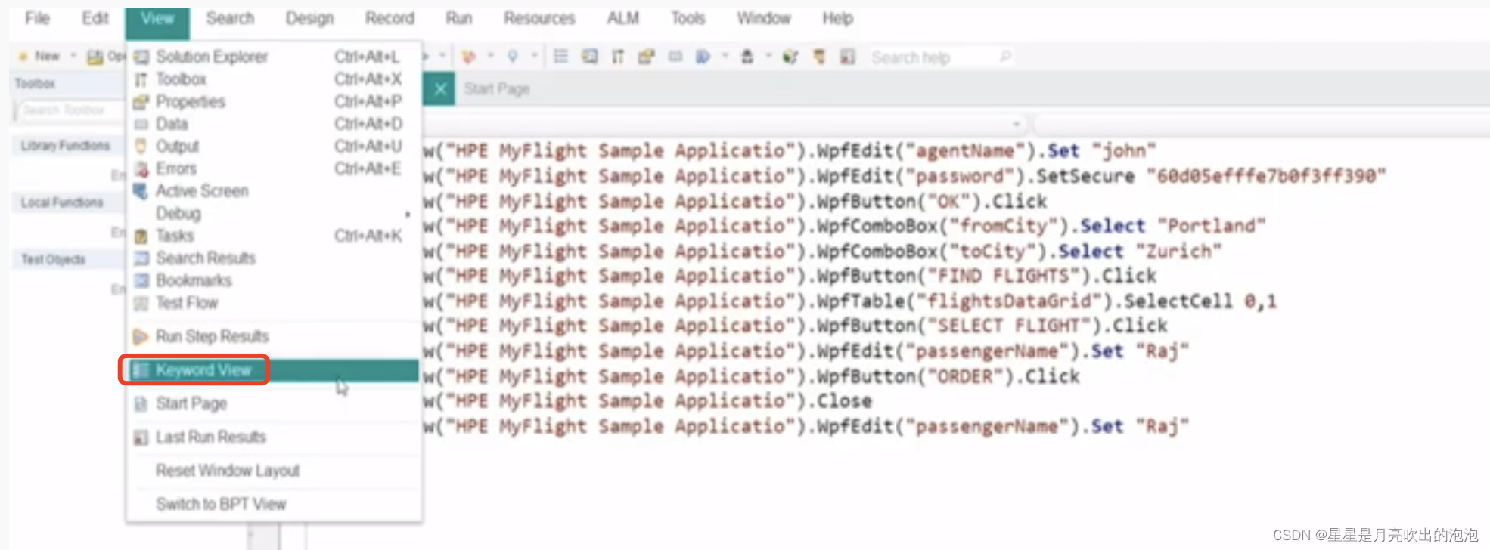
Task: Open the Search menu
Action: pos(230,18)
